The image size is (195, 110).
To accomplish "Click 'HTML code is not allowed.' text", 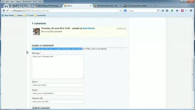I will click(96, 49).
